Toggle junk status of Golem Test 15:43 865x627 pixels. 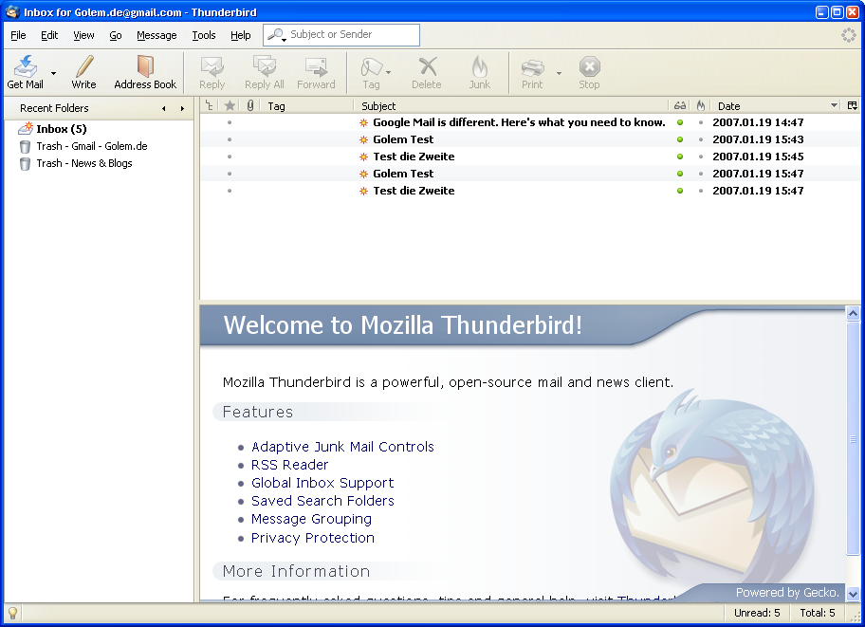click(x=701, y=139)
